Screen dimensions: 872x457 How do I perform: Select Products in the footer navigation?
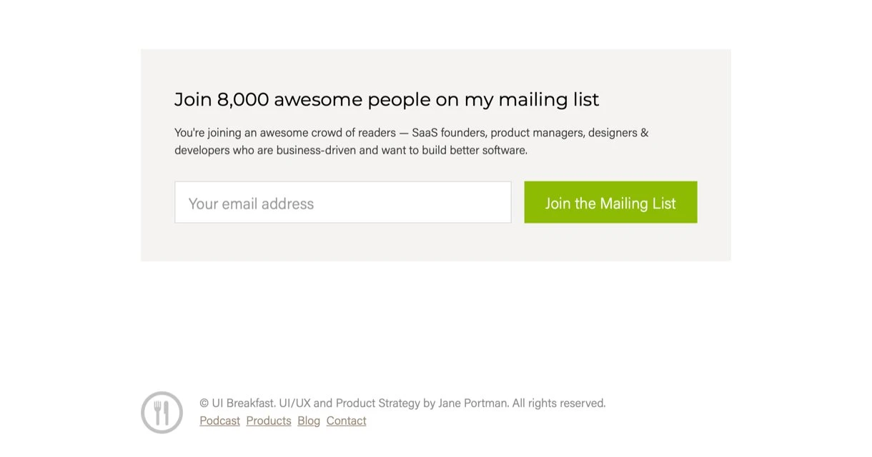tap(269, 421)
